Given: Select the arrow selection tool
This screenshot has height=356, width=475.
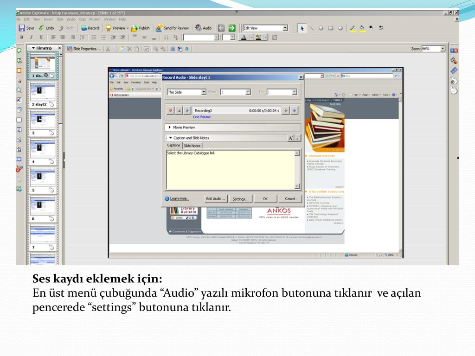Looking at the screenshot, I should (x=302, y=28).
